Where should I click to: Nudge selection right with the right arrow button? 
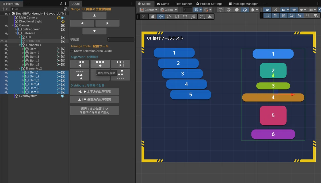pyautogui.click(x=107, y=23)
